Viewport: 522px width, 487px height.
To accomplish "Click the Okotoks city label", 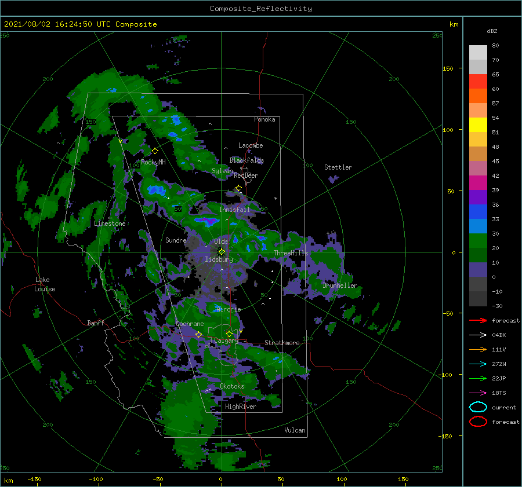I will (232, 386).
